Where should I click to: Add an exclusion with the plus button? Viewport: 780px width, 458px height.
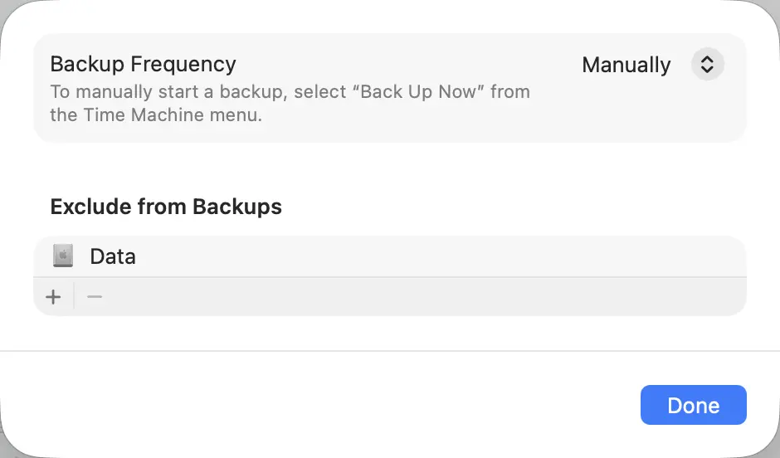(54, 297)
